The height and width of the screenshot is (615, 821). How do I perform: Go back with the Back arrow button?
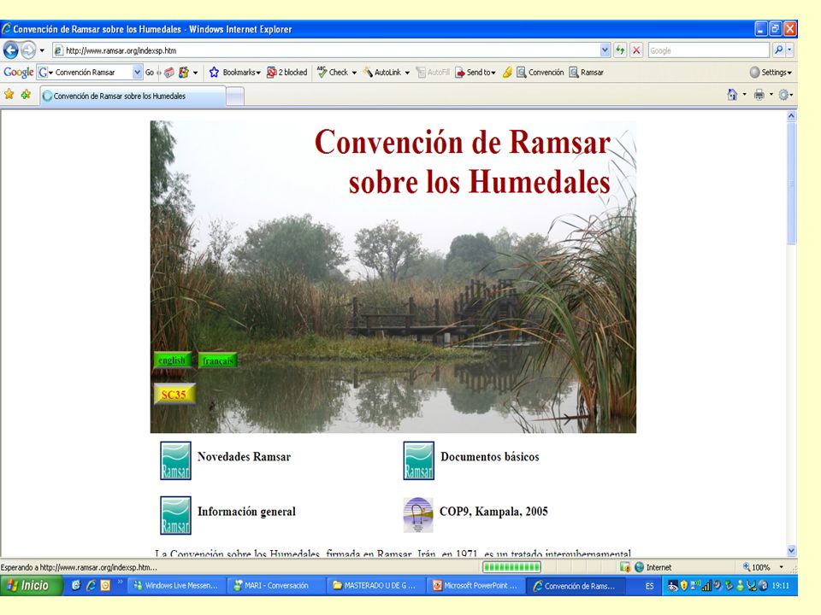(10, 50)
